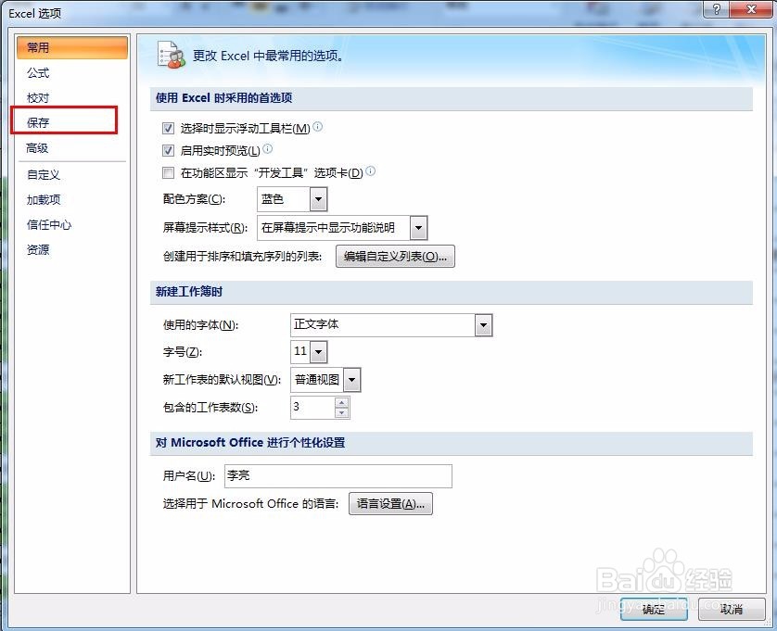Increase 包含的工作表数 with up arrow
The width and height of the screenshot is (777, 631).
pyautogui.click(x=342, y=403)
